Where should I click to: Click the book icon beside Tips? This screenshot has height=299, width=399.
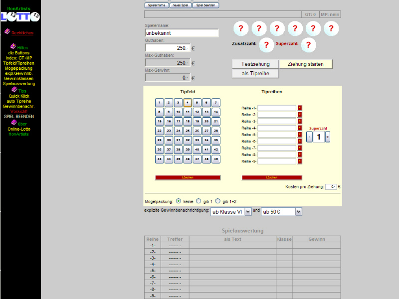pyautogui.click(x=14, y=90)
